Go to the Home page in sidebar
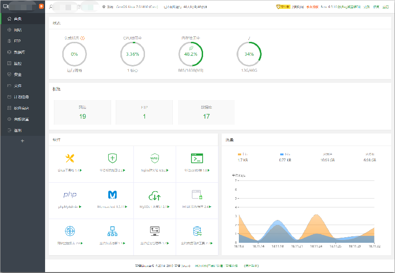Image resolution: width=395 pixels, height=273 pixels. coord(23,19)
